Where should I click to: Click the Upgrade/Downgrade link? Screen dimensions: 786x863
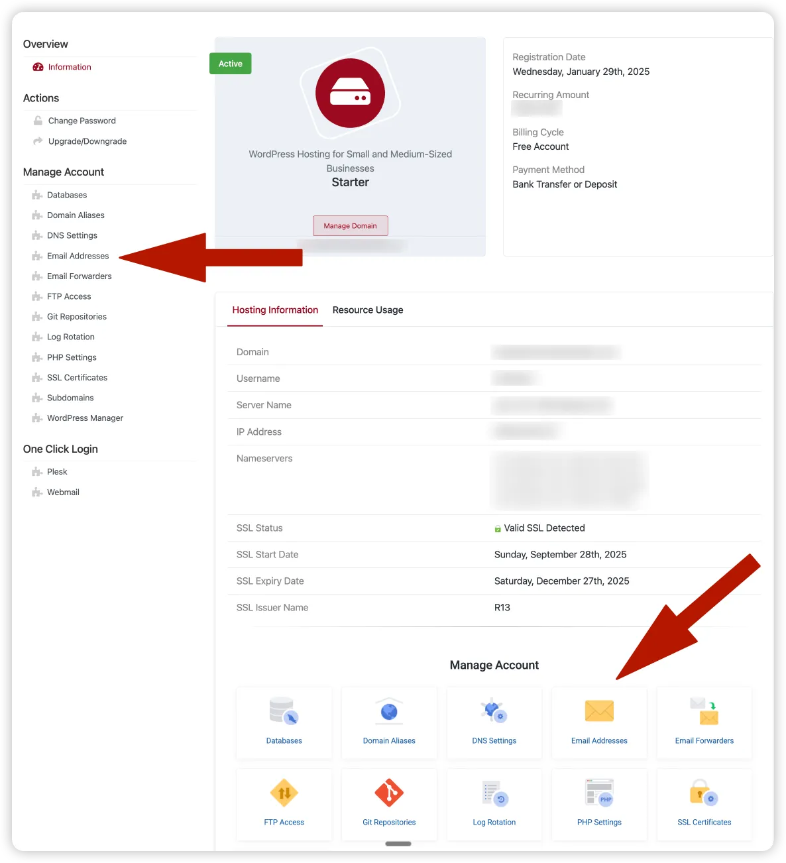point(85,141)
